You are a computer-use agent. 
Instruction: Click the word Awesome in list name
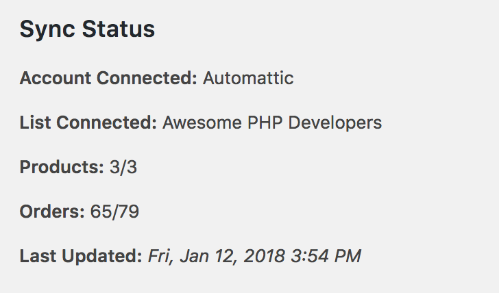202,123
